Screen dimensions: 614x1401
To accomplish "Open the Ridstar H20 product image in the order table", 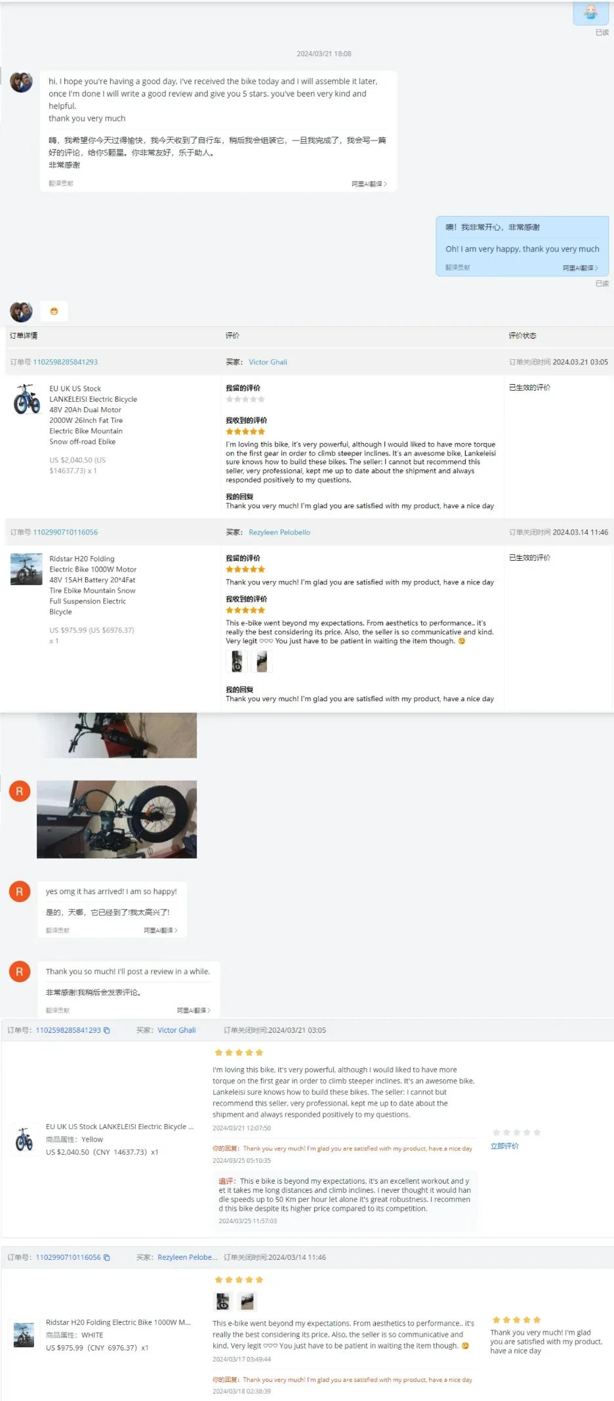I will click(x=26, y=569).
